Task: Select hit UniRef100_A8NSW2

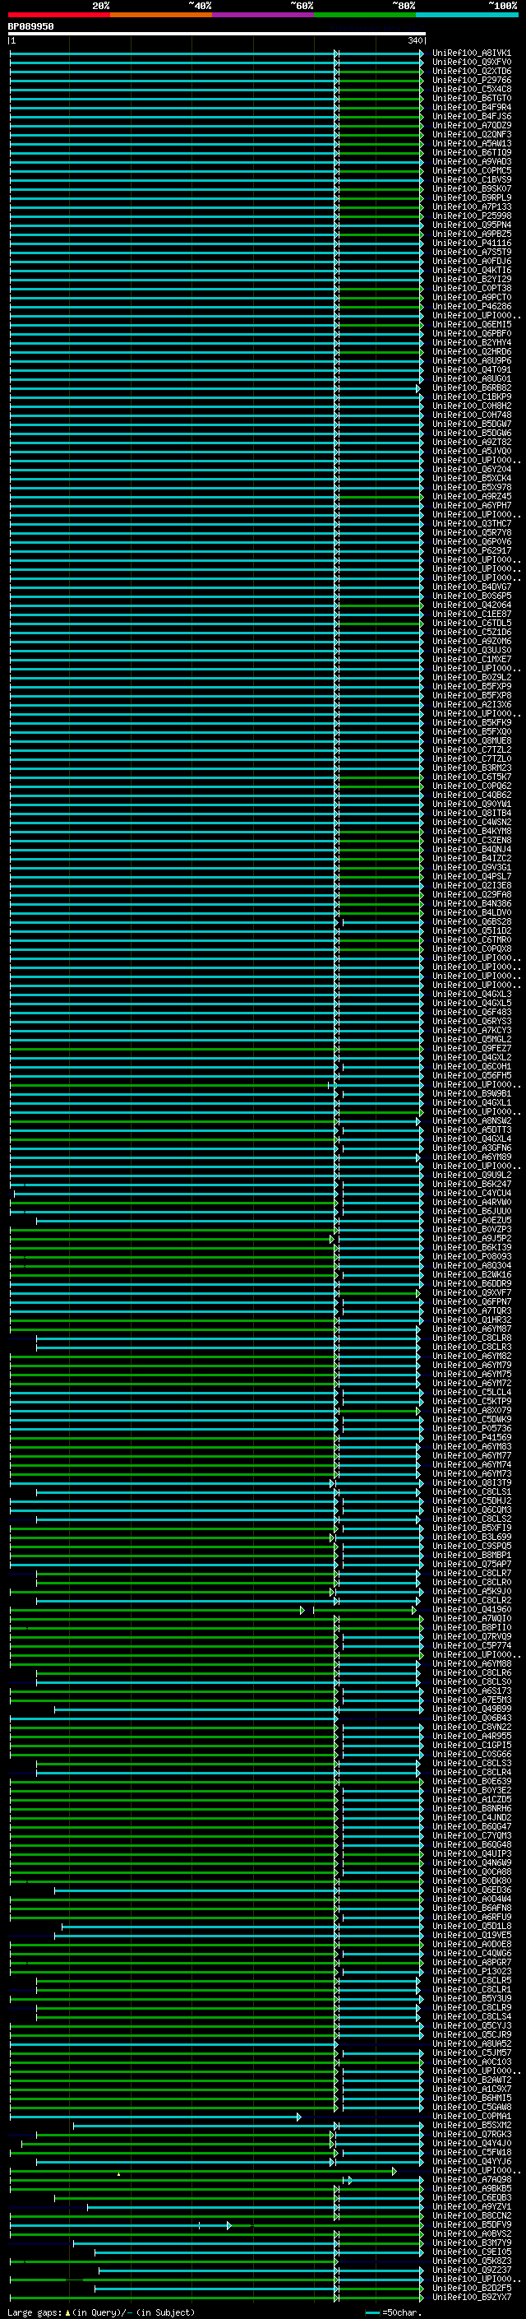Action: tap(472, 1120)
